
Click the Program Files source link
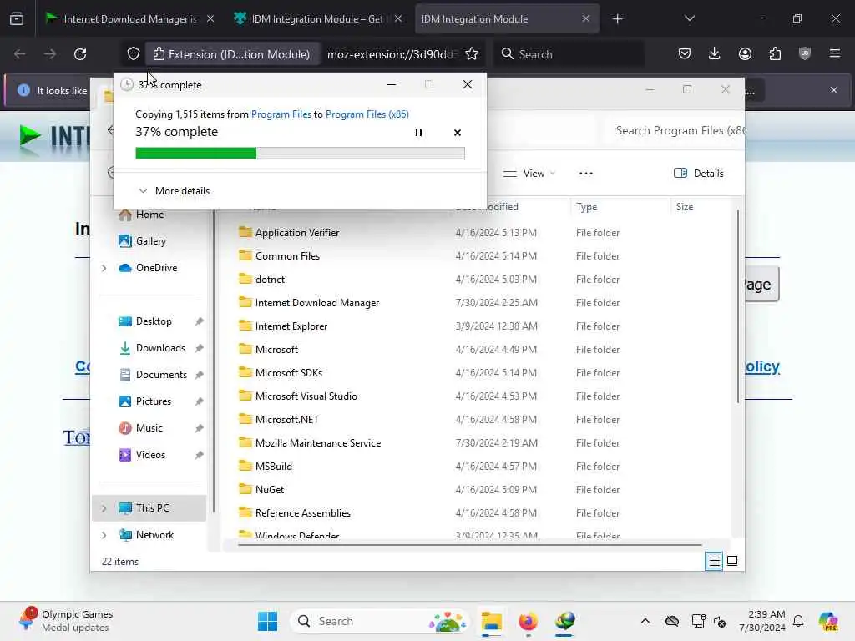[x=281, y=114]
